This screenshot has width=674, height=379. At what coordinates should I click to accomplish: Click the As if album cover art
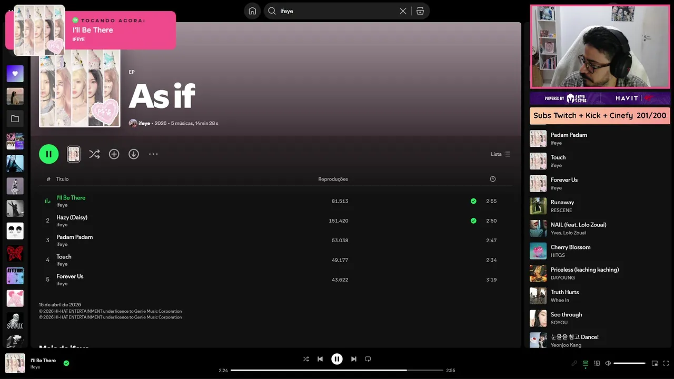coord(80,87)
